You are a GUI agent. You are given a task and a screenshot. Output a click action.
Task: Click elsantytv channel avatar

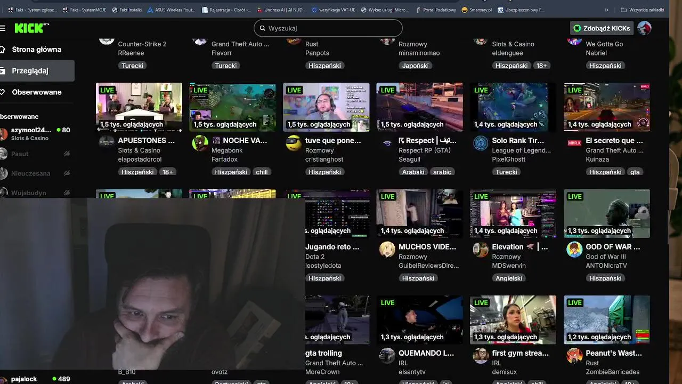click(387, 356)
